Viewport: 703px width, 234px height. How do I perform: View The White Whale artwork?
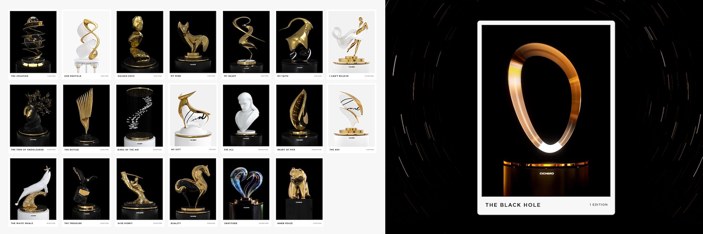[x=33, y=192]
